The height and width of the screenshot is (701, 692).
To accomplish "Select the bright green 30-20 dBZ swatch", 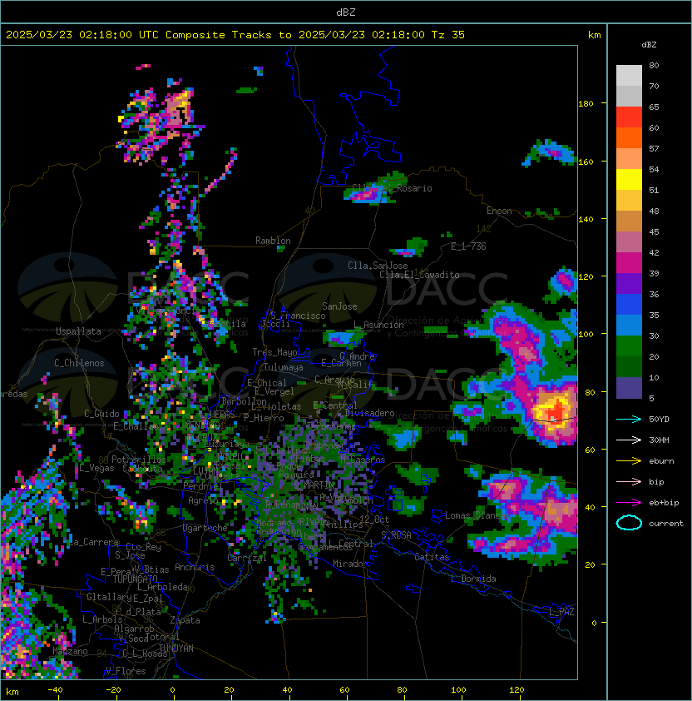I will (x=629, y=346).
